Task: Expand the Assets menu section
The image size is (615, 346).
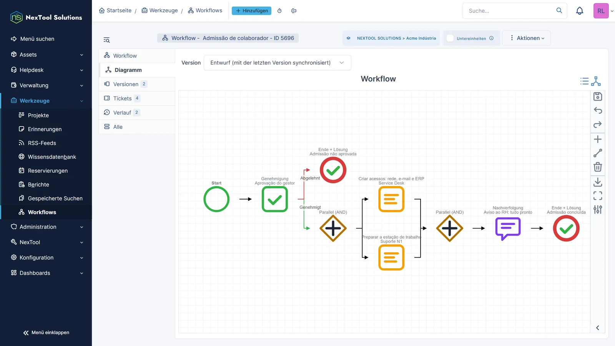Action: [x=46, y=55]
